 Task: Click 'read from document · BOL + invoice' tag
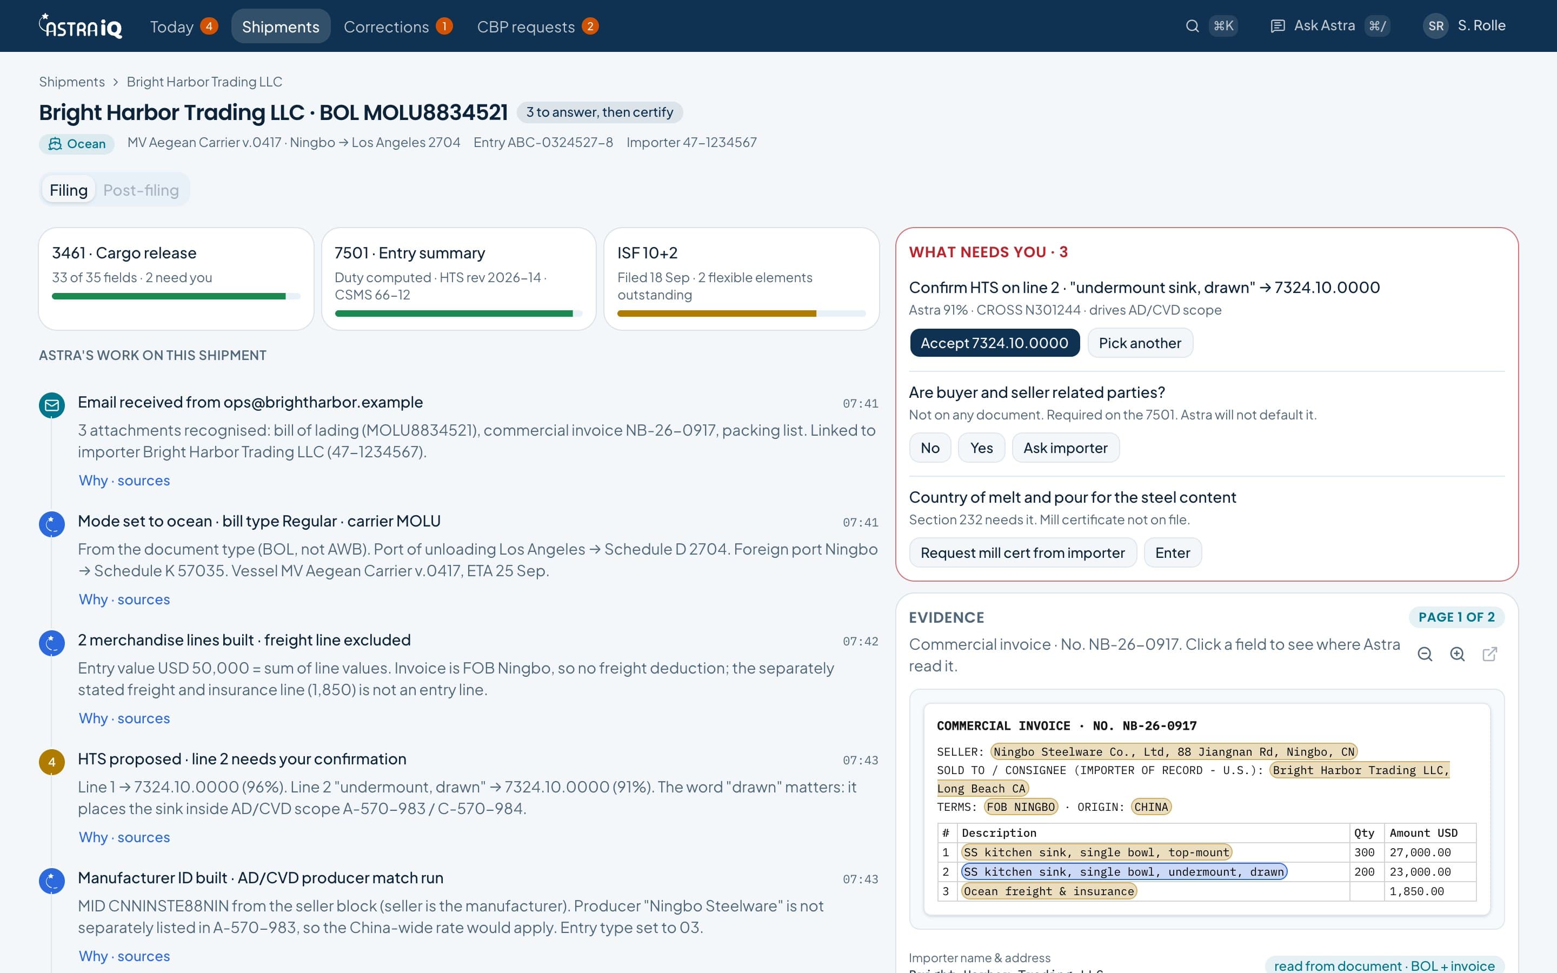(x=1384, y=965)
